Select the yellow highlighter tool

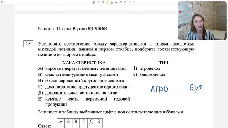(107, 2)
